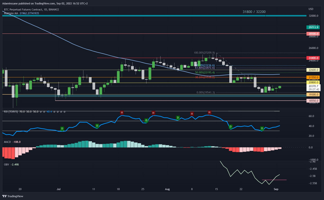Screen dimensions: 324x200
Task: Click the RSI axis value 20.0
Action: 311,136
